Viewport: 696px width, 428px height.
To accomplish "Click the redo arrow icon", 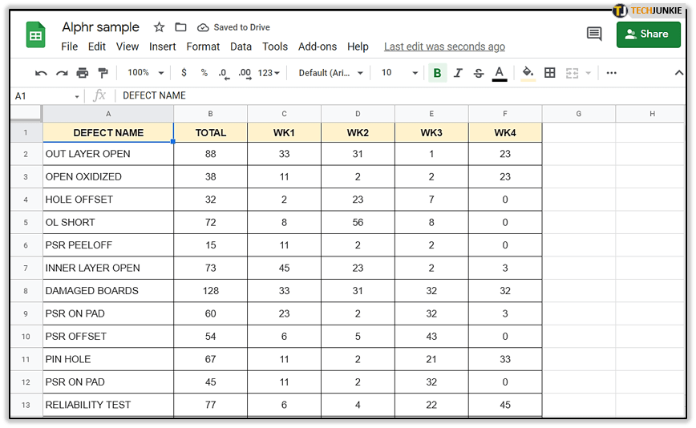I will [62, 73].
